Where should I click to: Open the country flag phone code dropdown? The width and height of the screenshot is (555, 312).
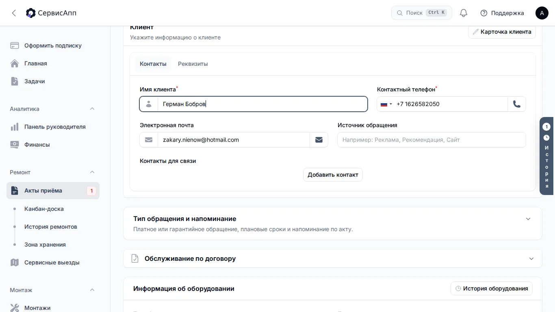(386, 104)
